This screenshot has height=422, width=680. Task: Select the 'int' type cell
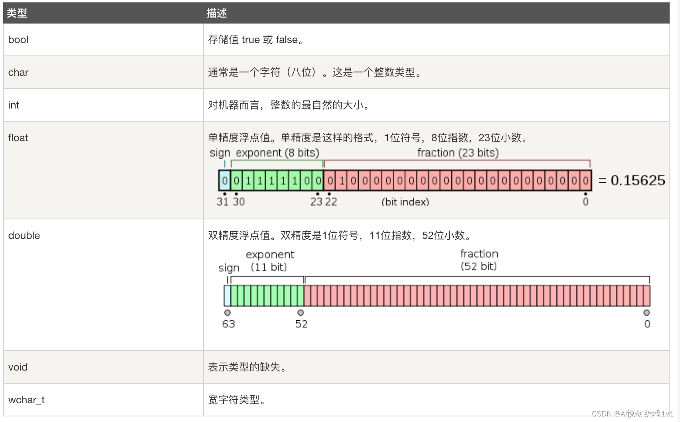click(x=103, y=105)
